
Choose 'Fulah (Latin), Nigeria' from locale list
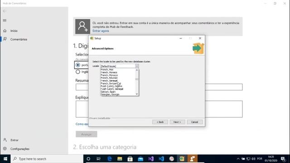tap(111, 86)
